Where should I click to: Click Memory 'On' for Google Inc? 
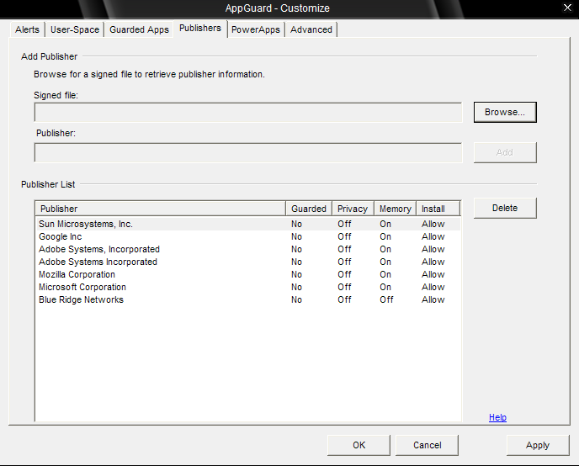click(x=385, y=236)
